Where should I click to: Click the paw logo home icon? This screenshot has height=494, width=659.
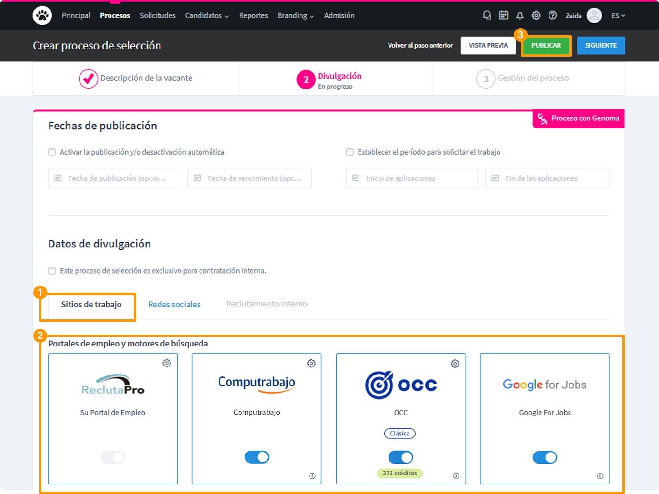click(x=42, y=16)
